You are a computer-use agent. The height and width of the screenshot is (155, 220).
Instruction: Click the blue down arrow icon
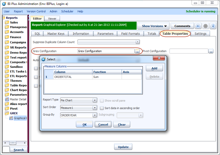click(x=213, y=26)
